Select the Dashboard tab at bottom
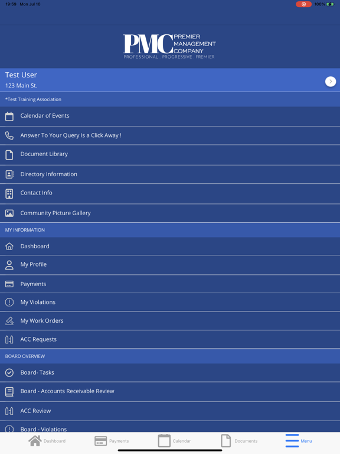 [47, 440]
